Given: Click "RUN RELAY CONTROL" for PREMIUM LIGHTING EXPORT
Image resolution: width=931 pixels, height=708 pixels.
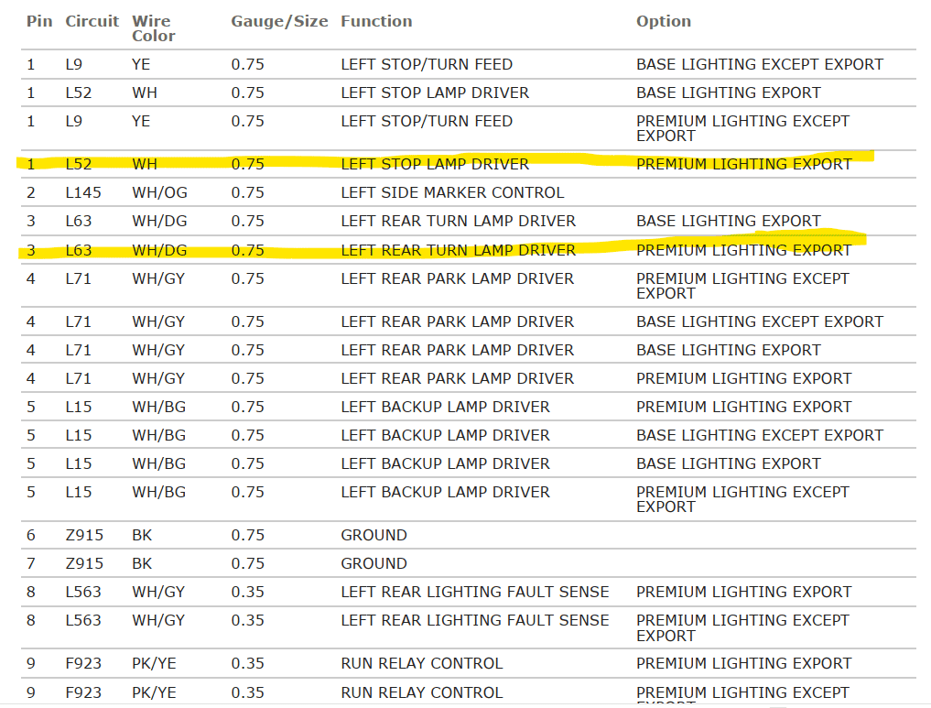Looking at the screenshot, I should click(x=422, y=663).
